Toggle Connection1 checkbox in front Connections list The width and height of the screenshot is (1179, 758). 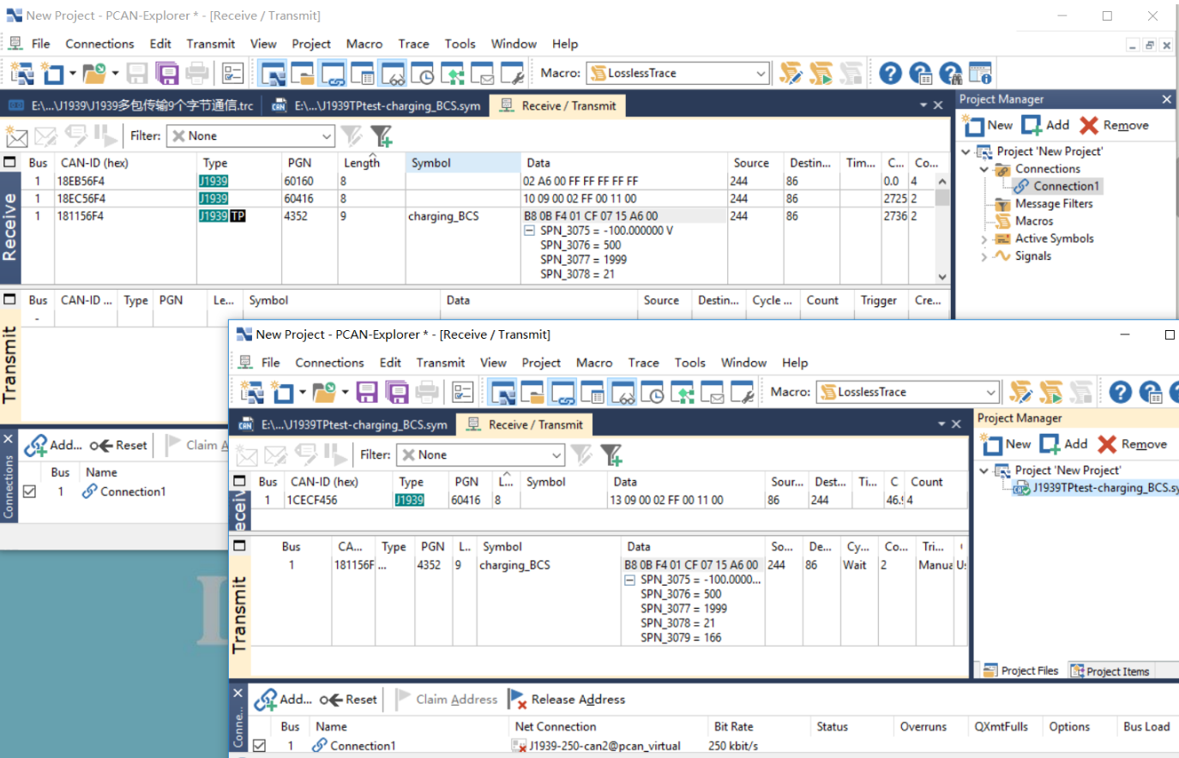coord(259,746)
